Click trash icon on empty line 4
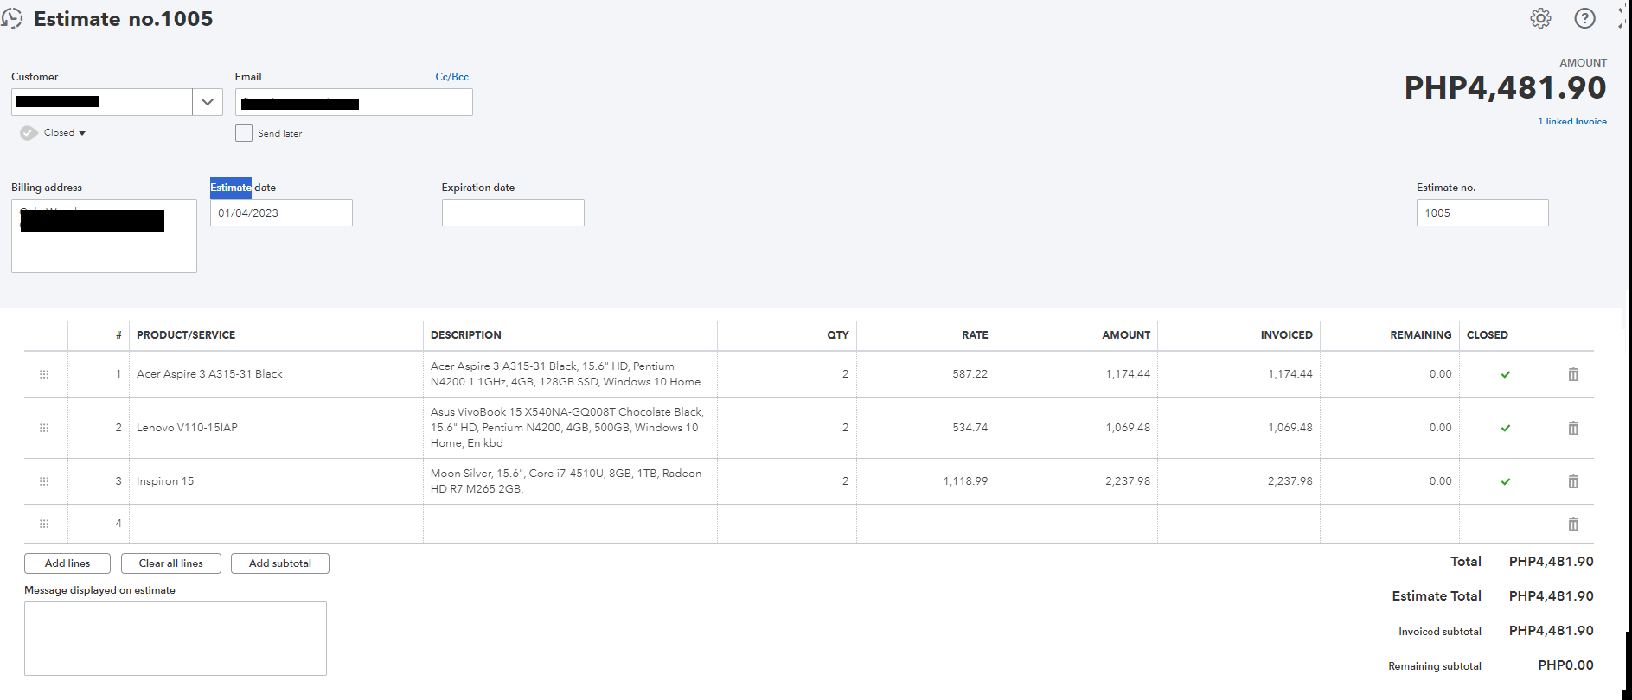The height and width of the screenshot is (700, 1632). (1573, 524)
